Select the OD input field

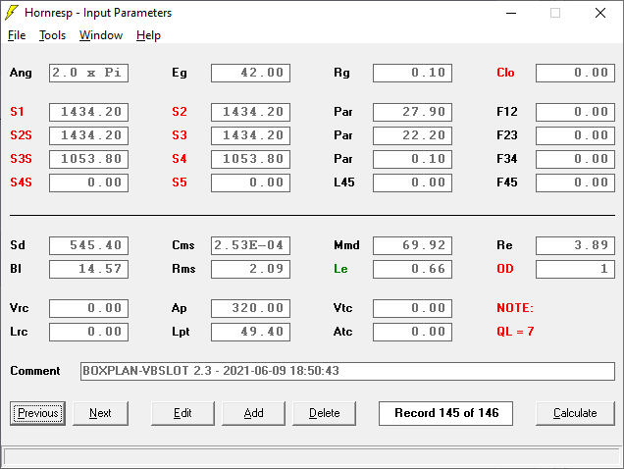click(x=576, y=269)
